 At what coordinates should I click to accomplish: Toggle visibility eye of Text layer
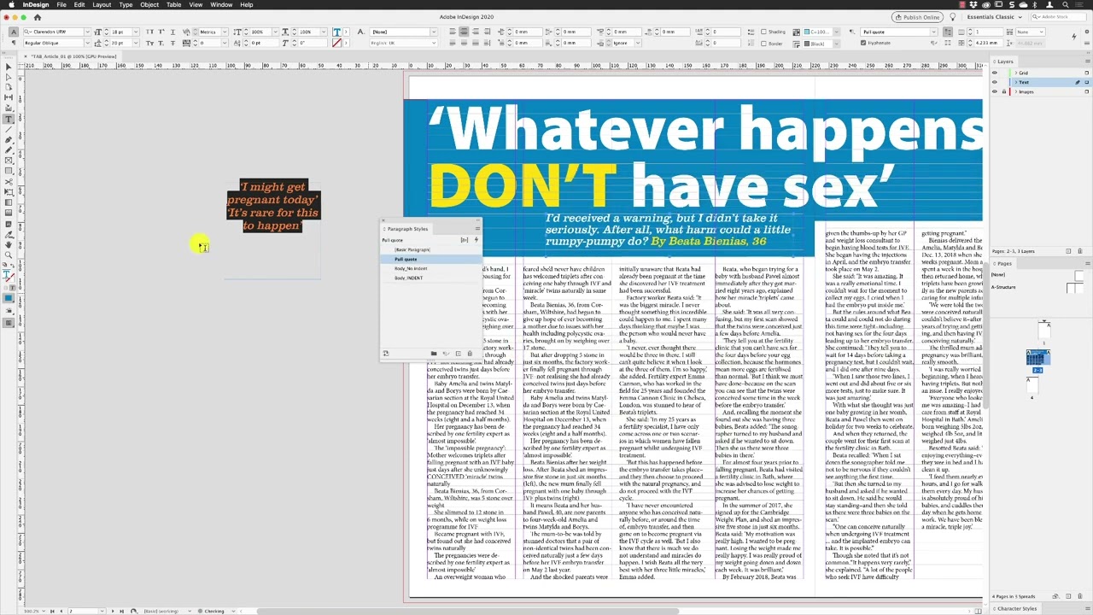(994, 82)
